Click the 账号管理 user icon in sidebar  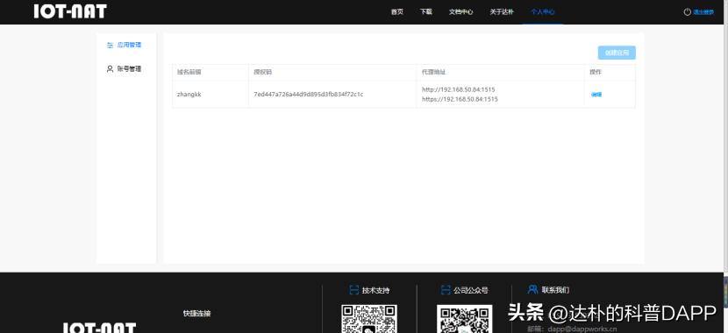(110, 68)
